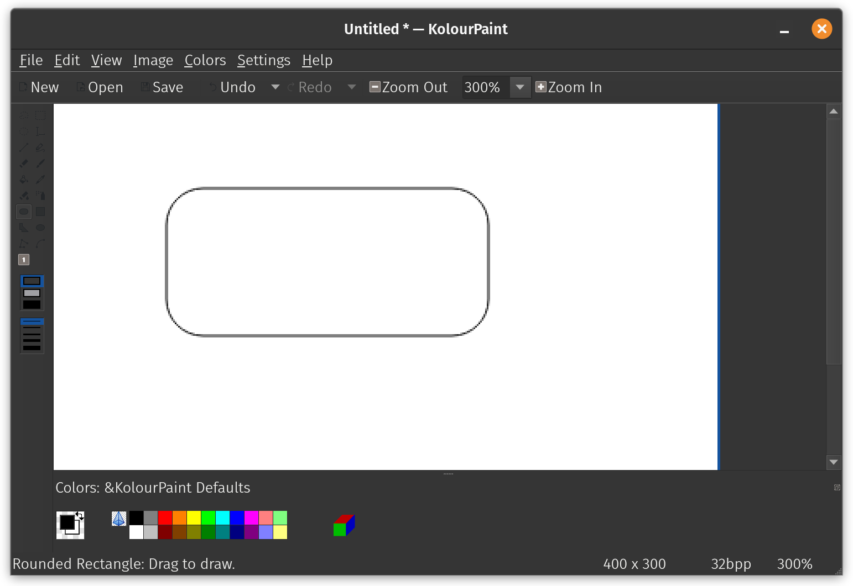Select the Ellipse tool
The width and height of the screenshot is (853, 586).
coord(40,228)
